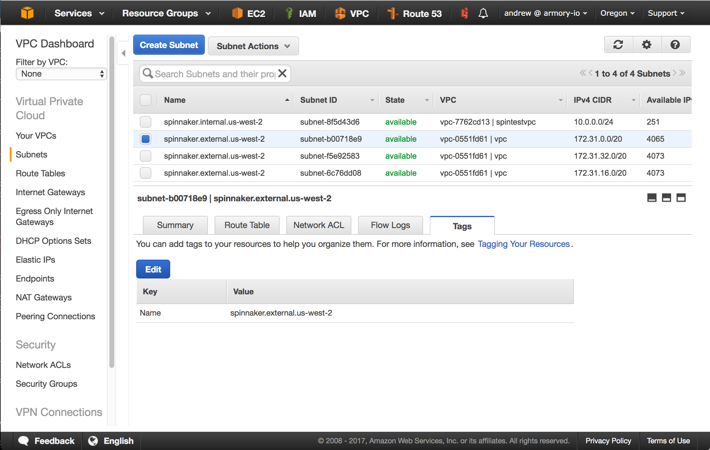
Task: Check the spinnaker.internal.us-west-2 subnet checkbox
Action: pos(146,122)
